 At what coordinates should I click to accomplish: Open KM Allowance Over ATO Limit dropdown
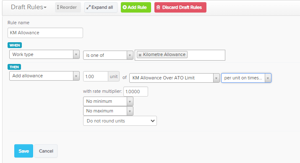point(174,78)
